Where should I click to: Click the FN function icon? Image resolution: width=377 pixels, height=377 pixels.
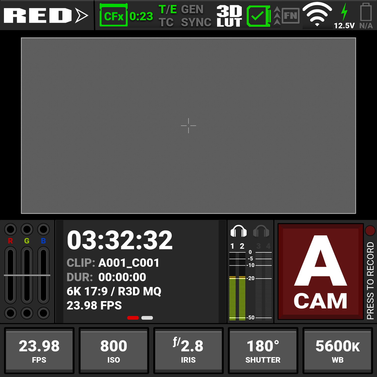291,16
